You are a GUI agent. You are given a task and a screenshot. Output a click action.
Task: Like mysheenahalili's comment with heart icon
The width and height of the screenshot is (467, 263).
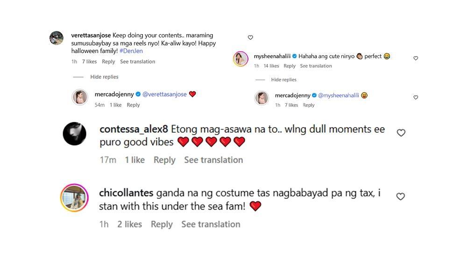pos(416,58)
